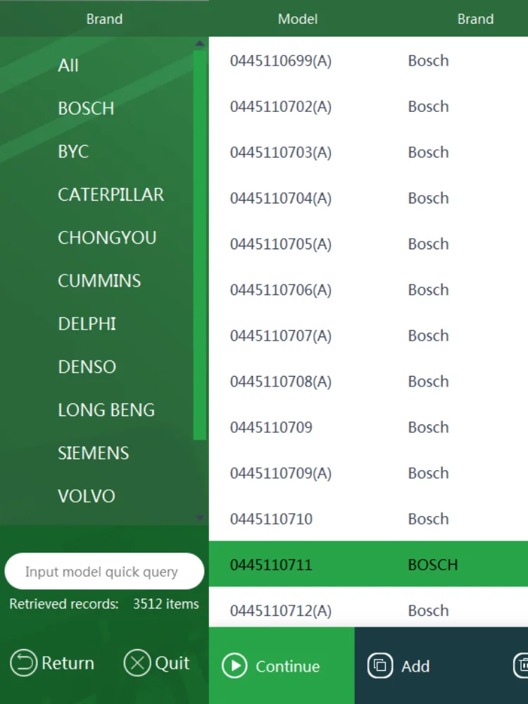Pick DENSO from the brand list

click(87, 367)
